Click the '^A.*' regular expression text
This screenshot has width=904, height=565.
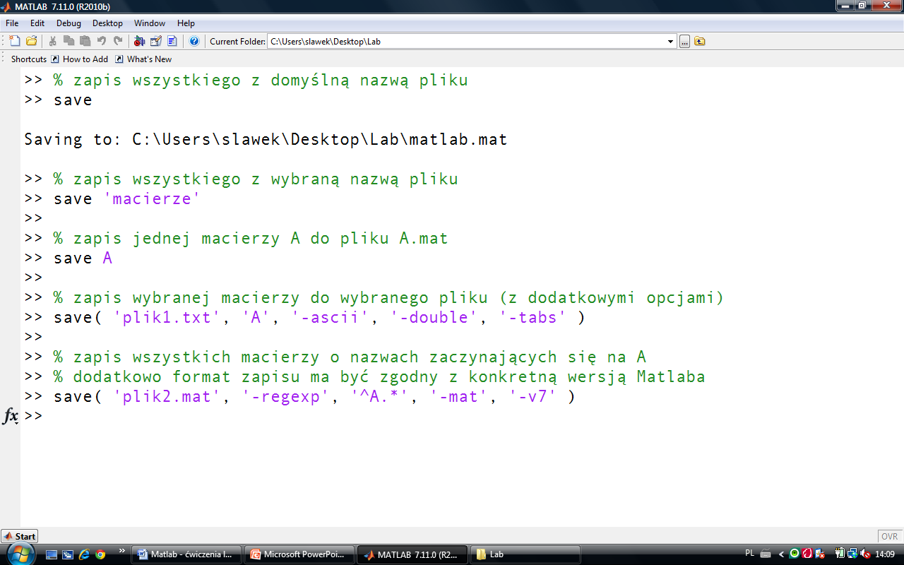pos(380,397)
